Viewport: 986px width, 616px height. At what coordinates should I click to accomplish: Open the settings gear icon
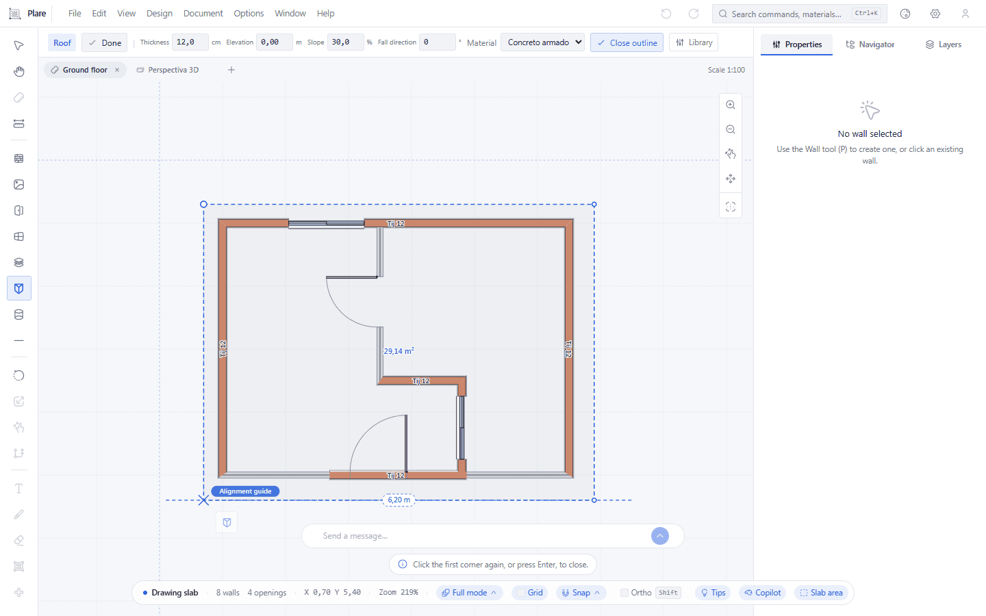935,14
